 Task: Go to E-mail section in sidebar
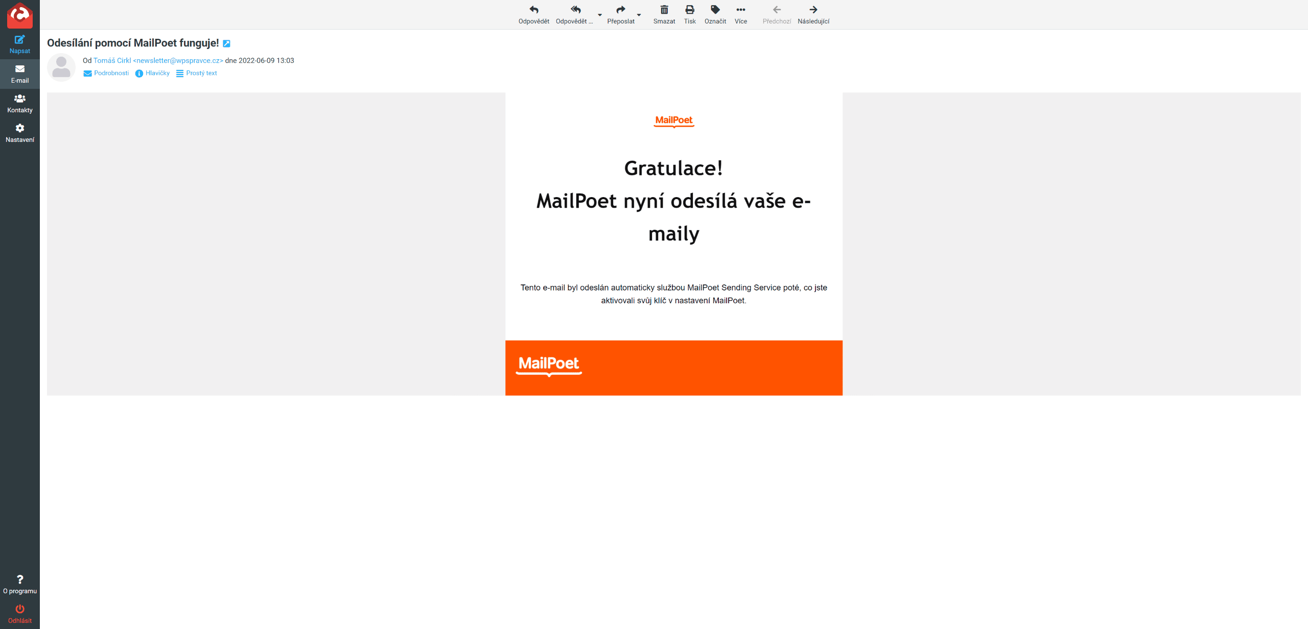20,74
